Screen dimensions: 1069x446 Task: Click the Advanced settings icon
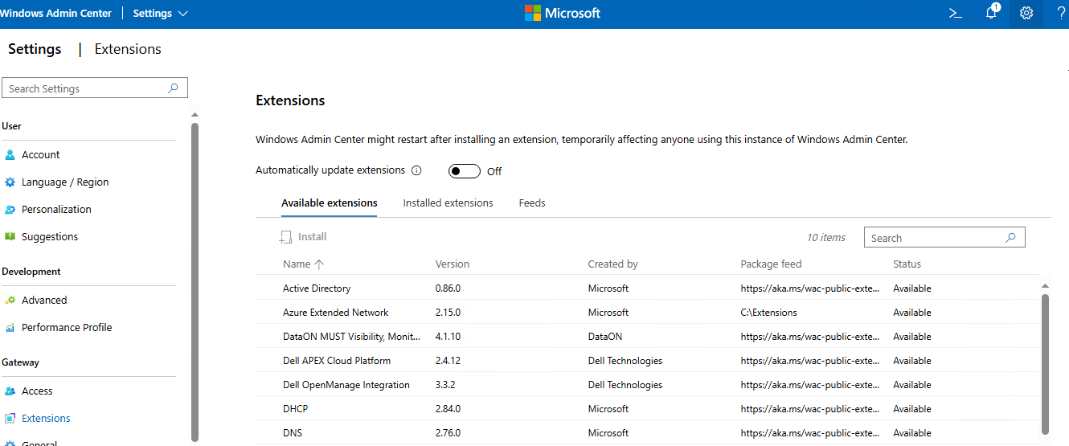(10, 301)
